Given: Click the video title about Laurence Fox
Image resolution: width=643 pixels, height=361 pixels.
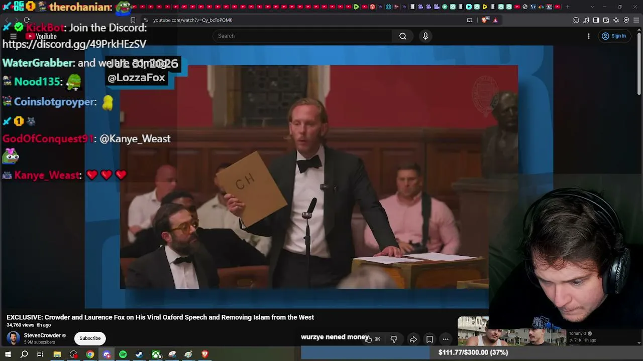Looking at the screenshot, I should tap(160, 317).
